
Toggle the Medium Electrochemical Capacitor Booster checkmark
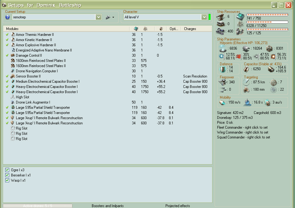click(x=7, y=81)
